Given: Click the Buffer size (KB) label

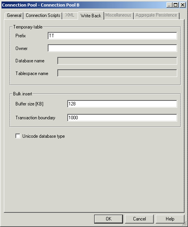Looking at the screenshot, I should (29, 104).
